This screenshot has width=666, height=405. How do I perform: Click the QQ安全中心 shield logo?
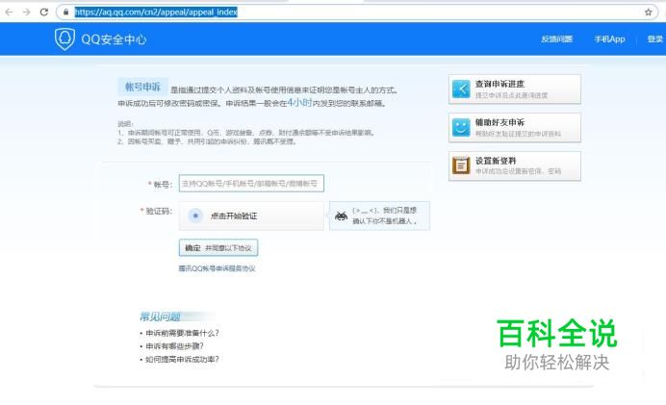coord(64,39)
